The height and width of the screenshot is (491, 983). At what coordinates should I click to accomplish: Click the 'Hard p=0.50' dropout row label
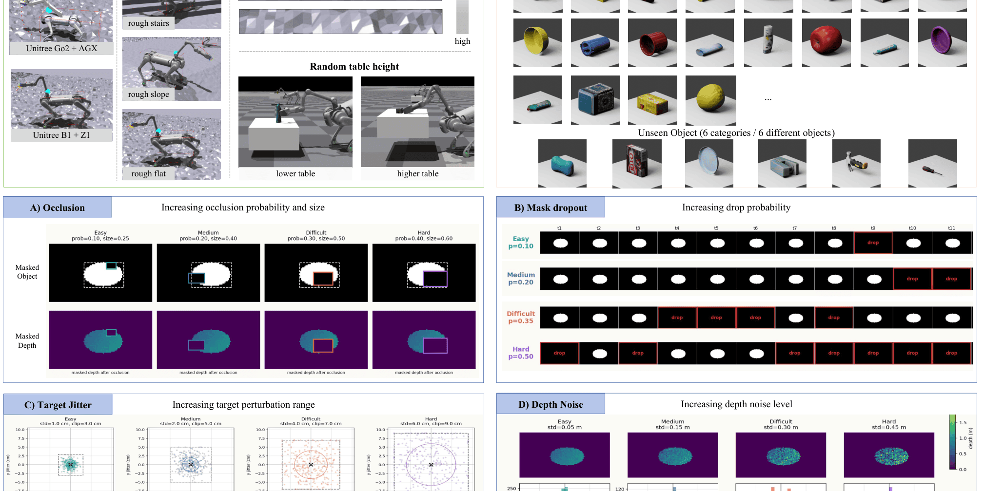point(521,353)
